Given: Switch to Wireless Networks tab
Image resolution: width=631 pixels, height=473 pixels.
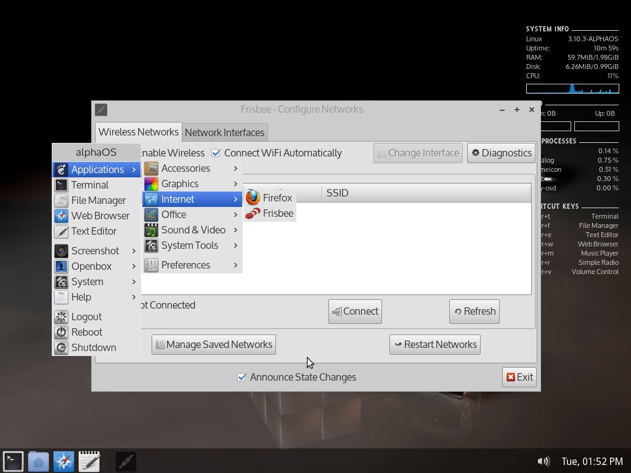Looking at the screenshot, I should pos(139,132).
